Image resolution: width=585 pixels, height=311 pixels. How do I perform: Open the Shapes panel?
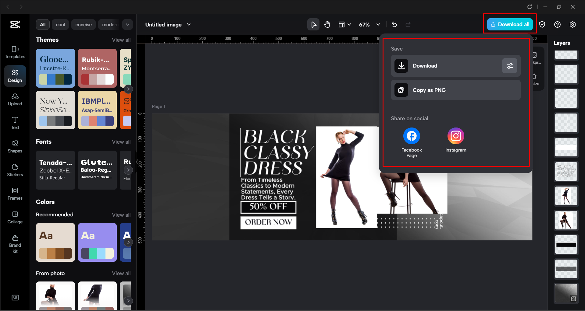pyautogui.click(x=15, y=146)
